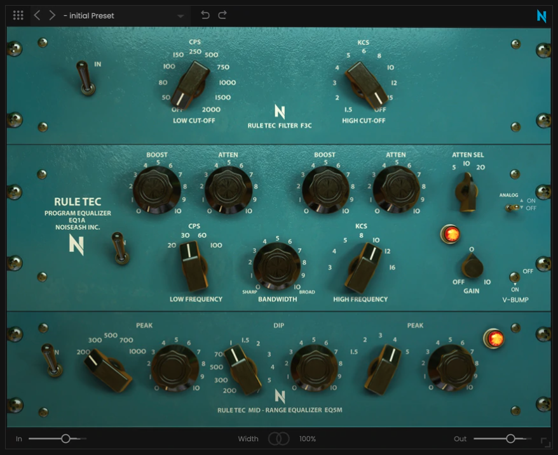Toggle the F3C filter IN switch

tap(85, 78)
